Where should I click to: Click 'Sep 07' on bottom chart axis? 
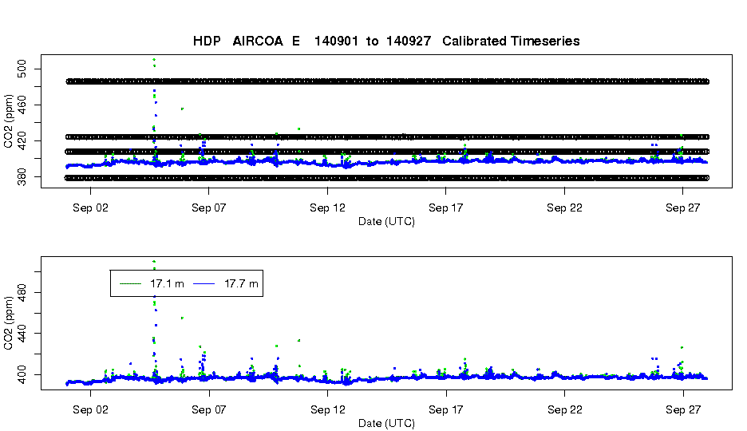point(208,410)
